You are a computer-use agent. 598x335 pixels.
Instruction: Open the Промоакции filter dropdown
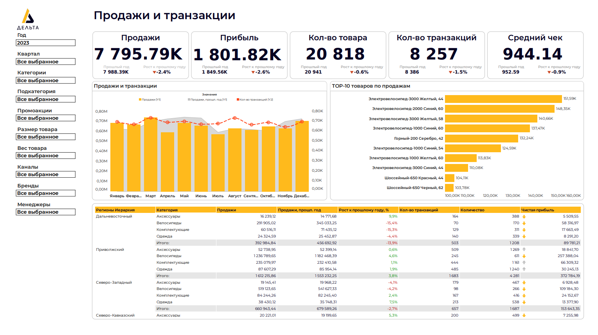45,118
